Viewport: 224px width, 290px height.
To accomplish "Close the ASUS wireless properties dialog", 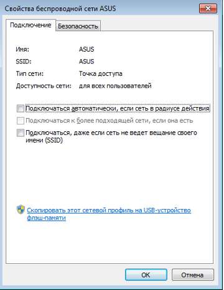I will pyautogui.click(x=208, y=9).
